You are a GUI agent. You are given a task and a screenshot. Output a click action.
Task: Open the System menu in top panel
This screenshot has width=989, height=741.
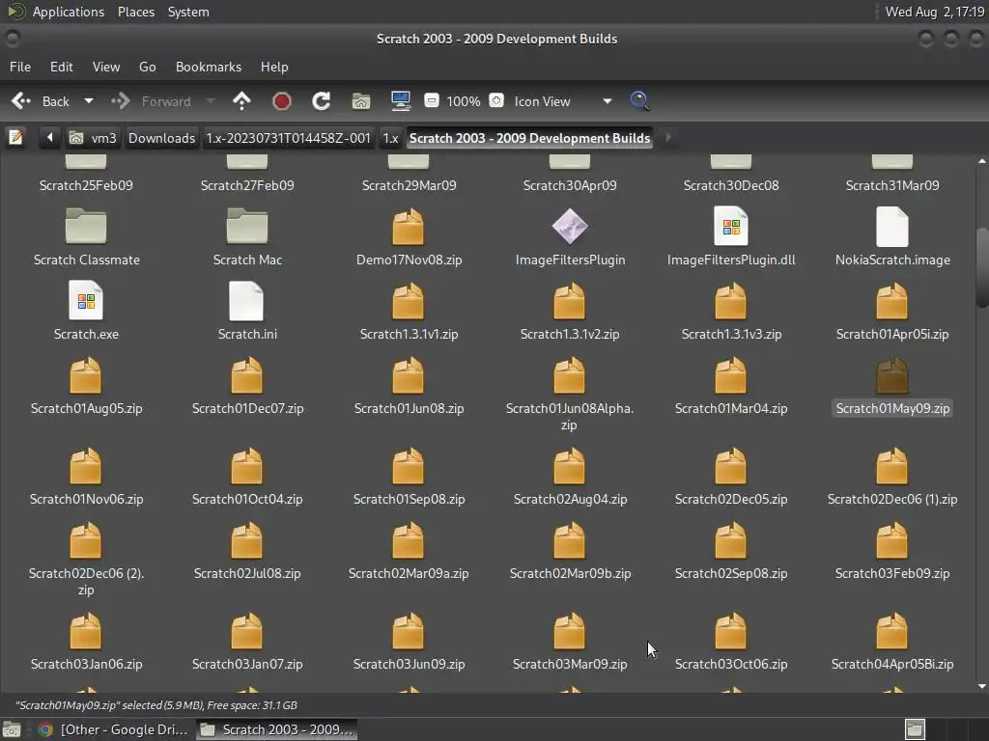pyautogui.click(x=188, y=12)
